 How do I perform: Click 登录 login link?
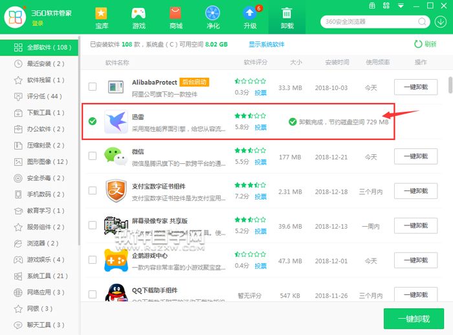[38, 23]
